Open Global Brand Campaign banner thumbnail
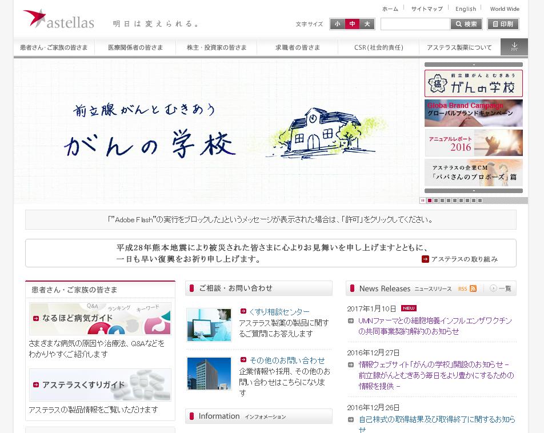Viewport: 544px width, 433px height. (474, 113)
